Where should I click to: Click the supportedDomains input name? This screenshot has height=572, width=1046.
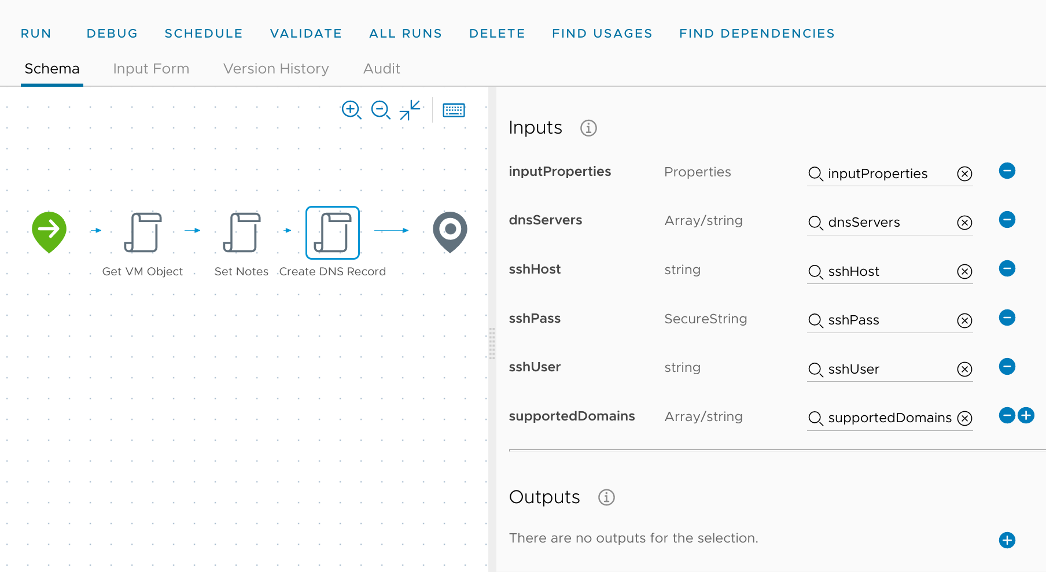pyautogui.click(x=572, y=416)
